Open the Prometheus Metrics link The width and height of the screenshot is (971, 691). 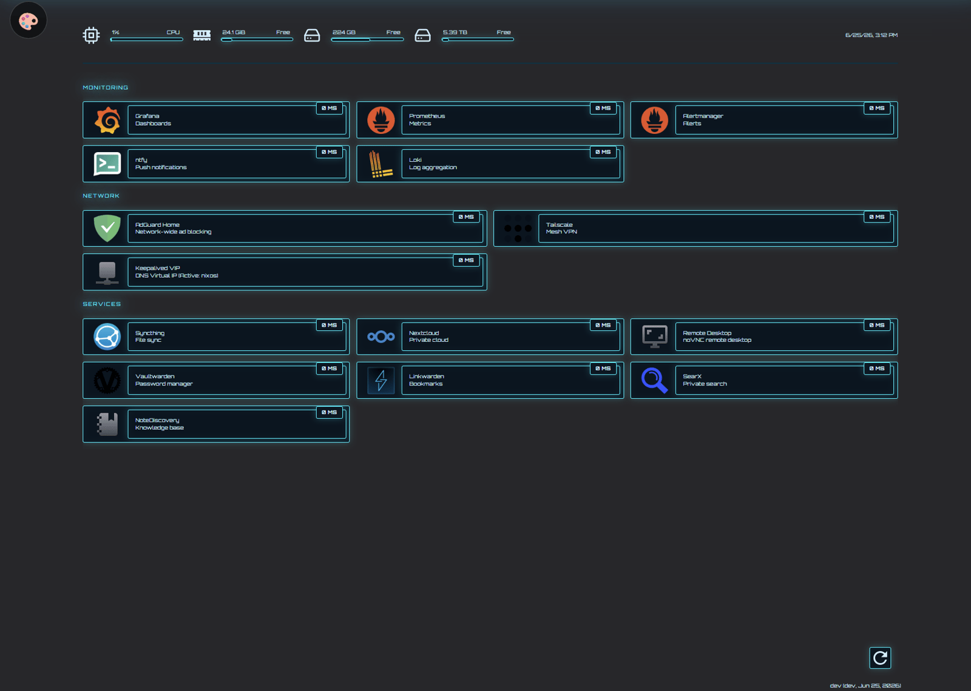pyautogui.click(x=510, y=120)
